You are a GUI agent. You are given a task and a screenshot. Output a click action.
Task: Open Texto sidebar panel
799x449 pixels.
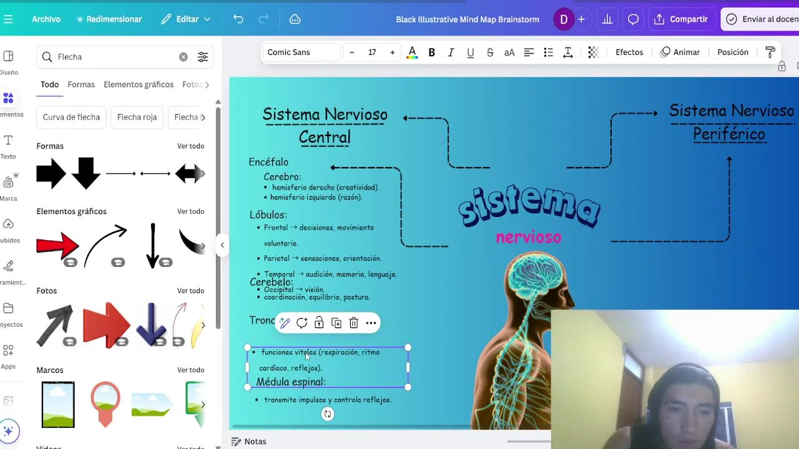[8, 147]
